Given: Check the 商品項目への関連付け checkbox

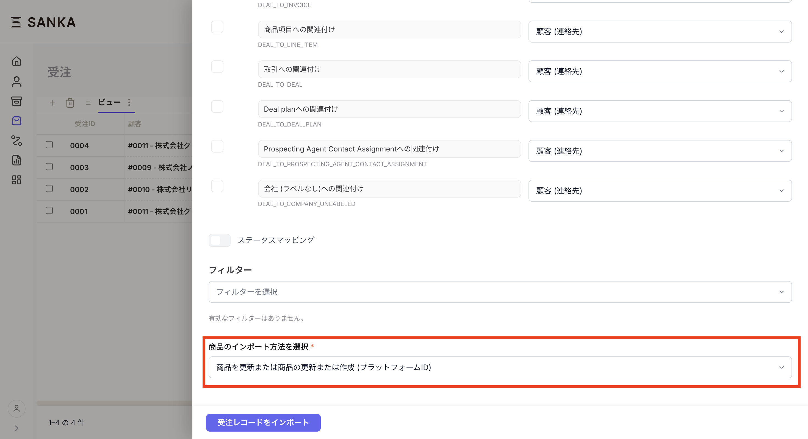Looking at the screenshot, I should [217, 27].
